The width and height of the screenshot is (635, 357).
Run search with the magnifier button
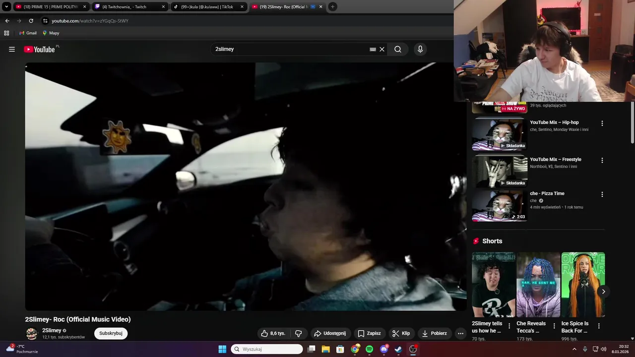click(398, 49)
